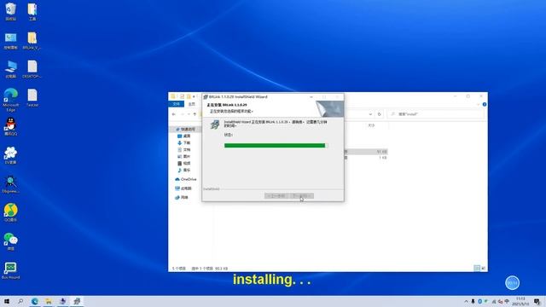
Task: Launch QQ Music desktop icon
Action: click(x=11, y=212)
